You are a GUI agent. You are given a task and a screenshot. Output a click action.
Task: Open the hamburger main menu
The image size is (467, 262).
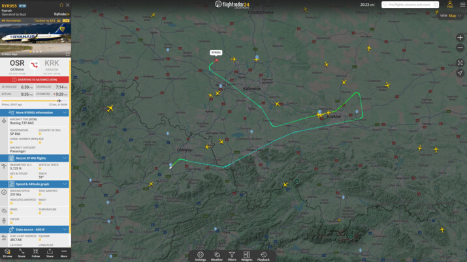point(462,5)
